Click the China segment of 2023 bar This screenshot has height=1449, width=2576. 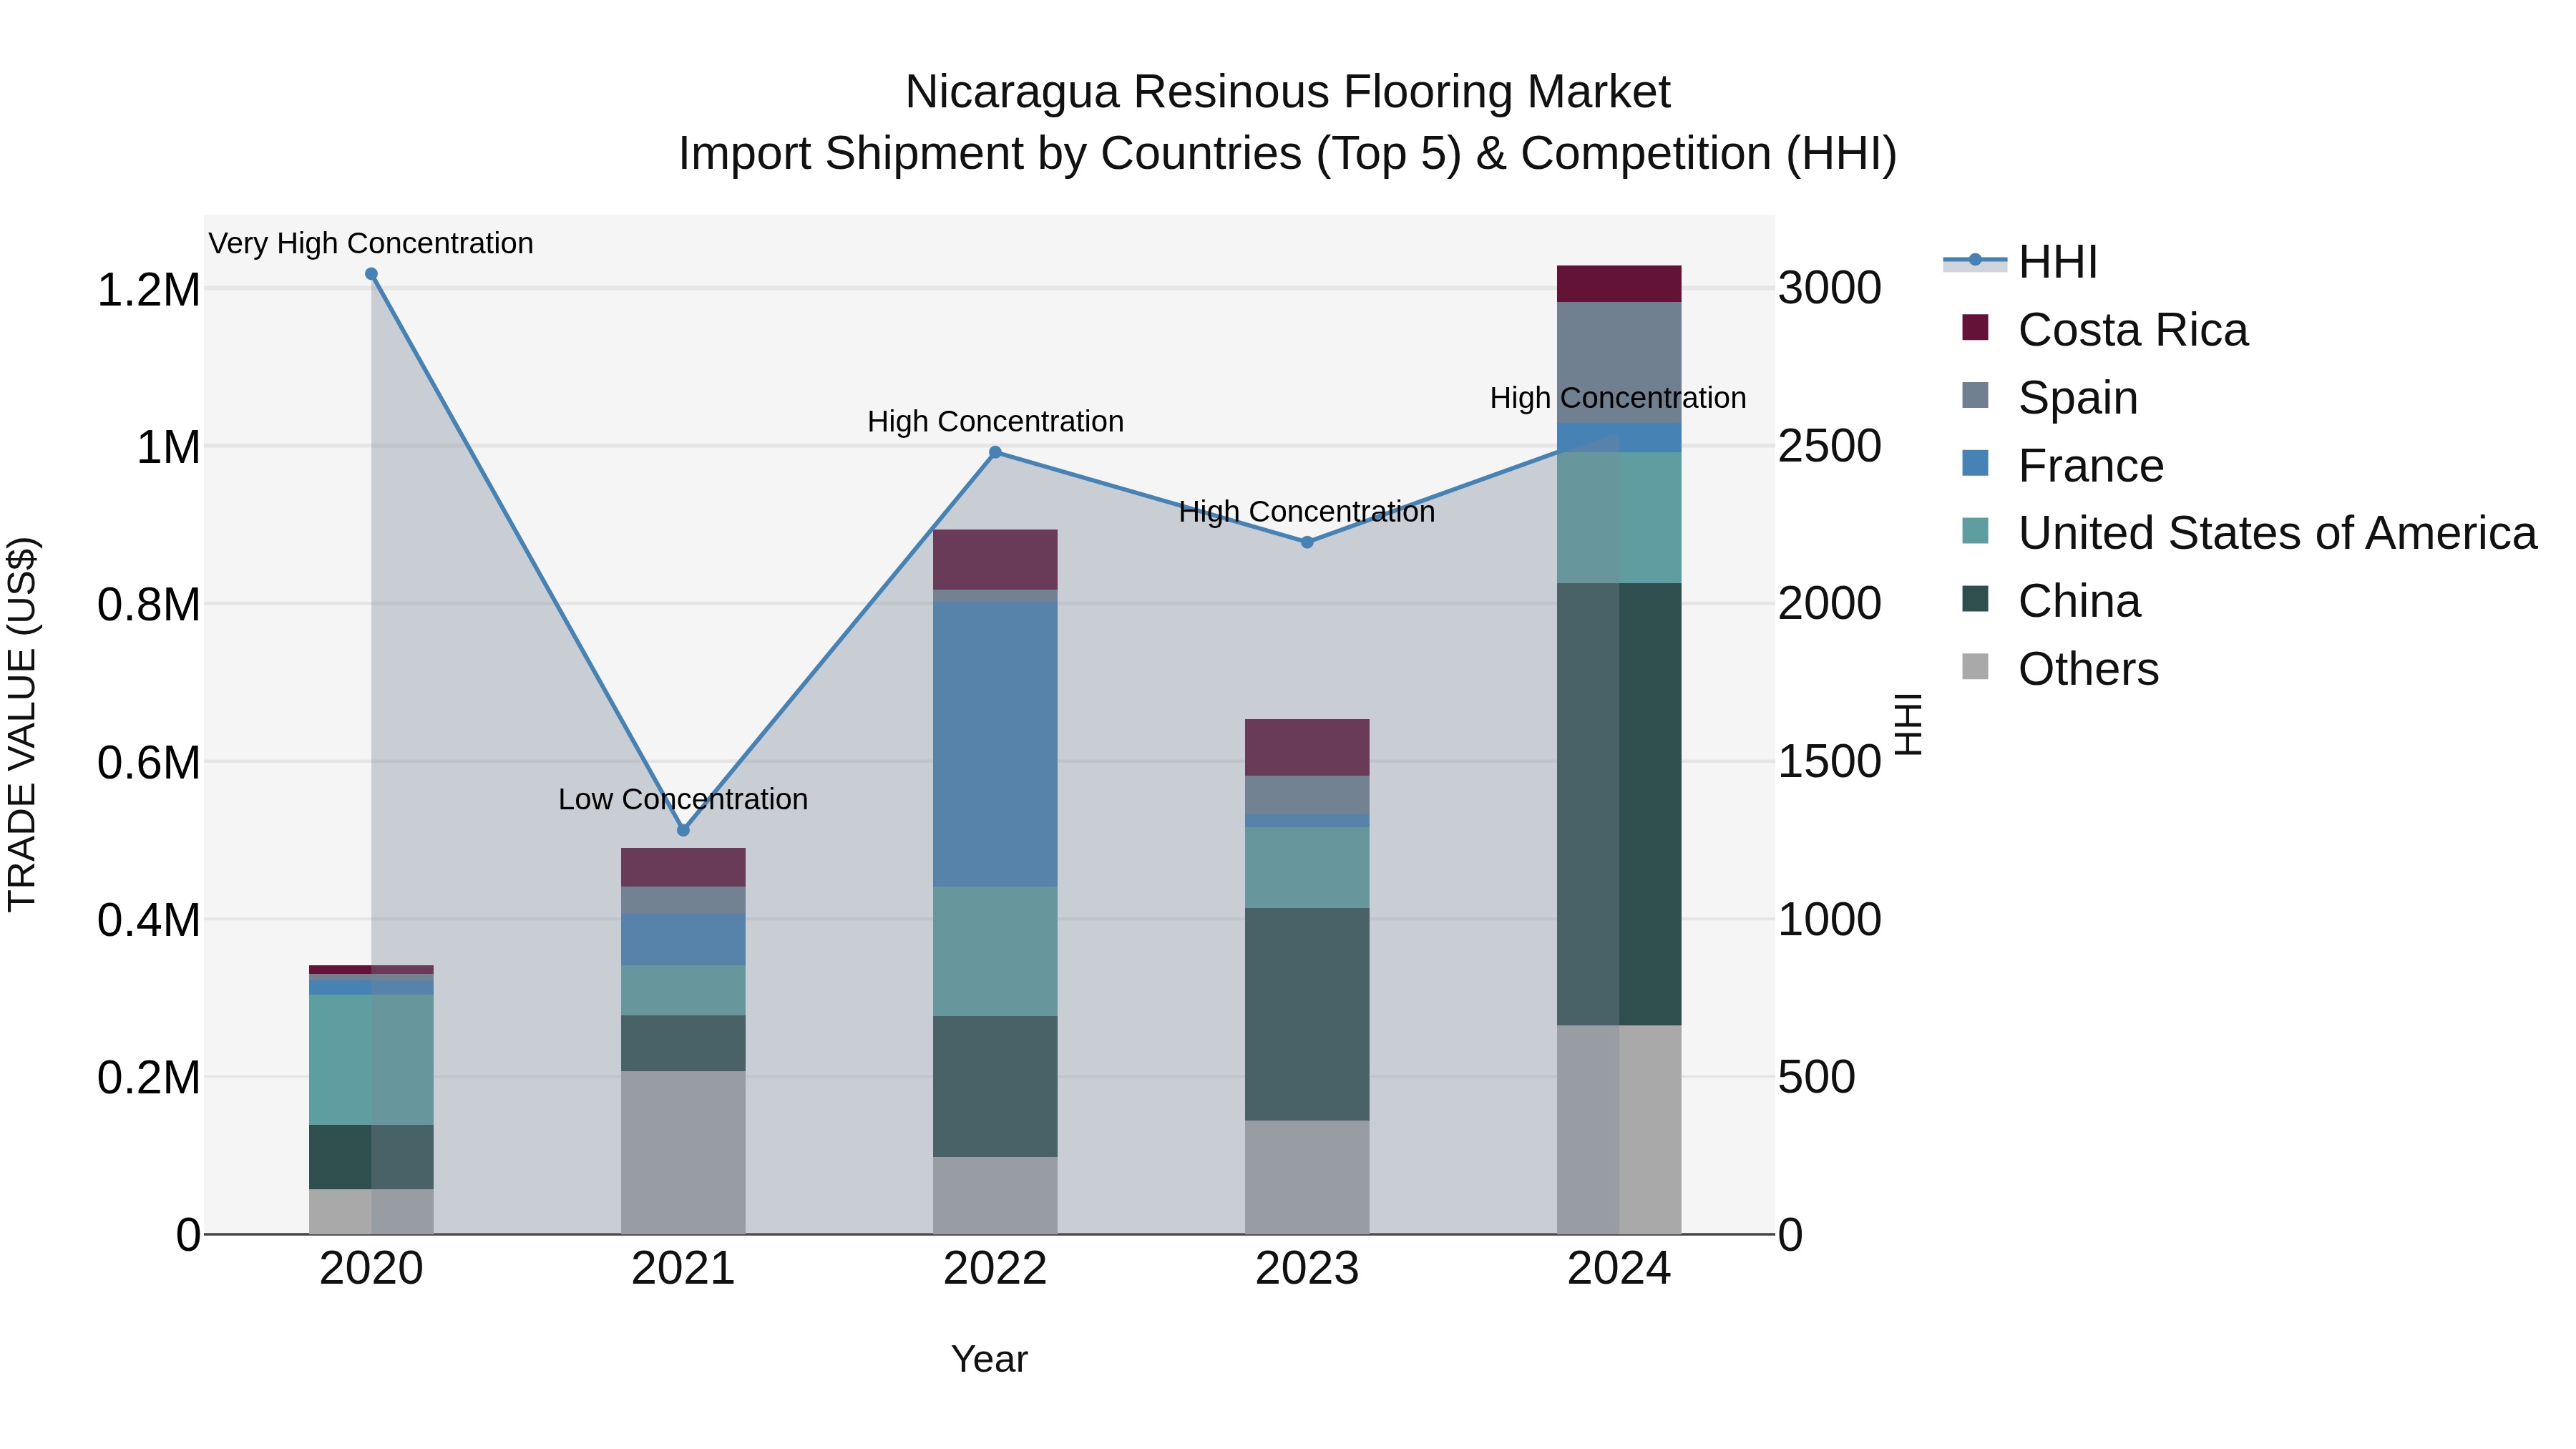click(x=1307, y=1014)
